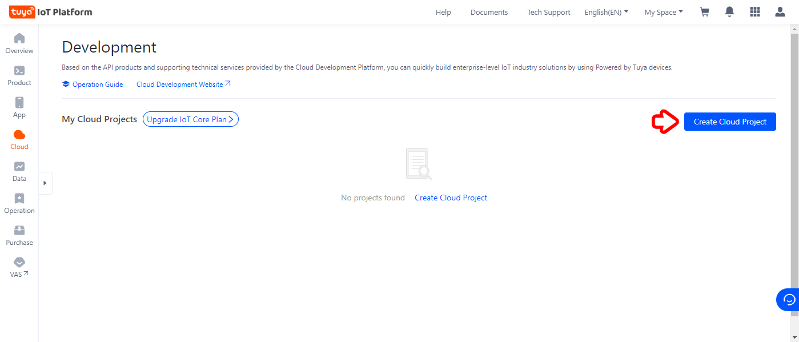The image size is (799, 342).
Task: Open the apps grid icon
Action: click(755, 12)
